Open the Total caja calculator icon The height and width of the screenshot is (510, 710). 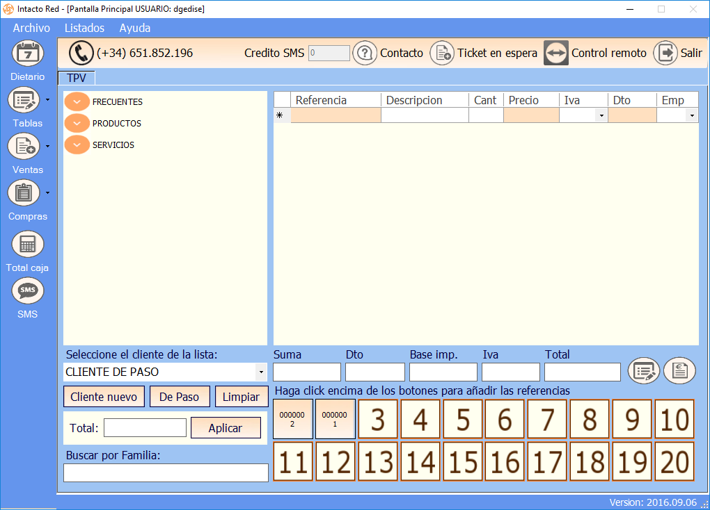(x=28, y=245)
